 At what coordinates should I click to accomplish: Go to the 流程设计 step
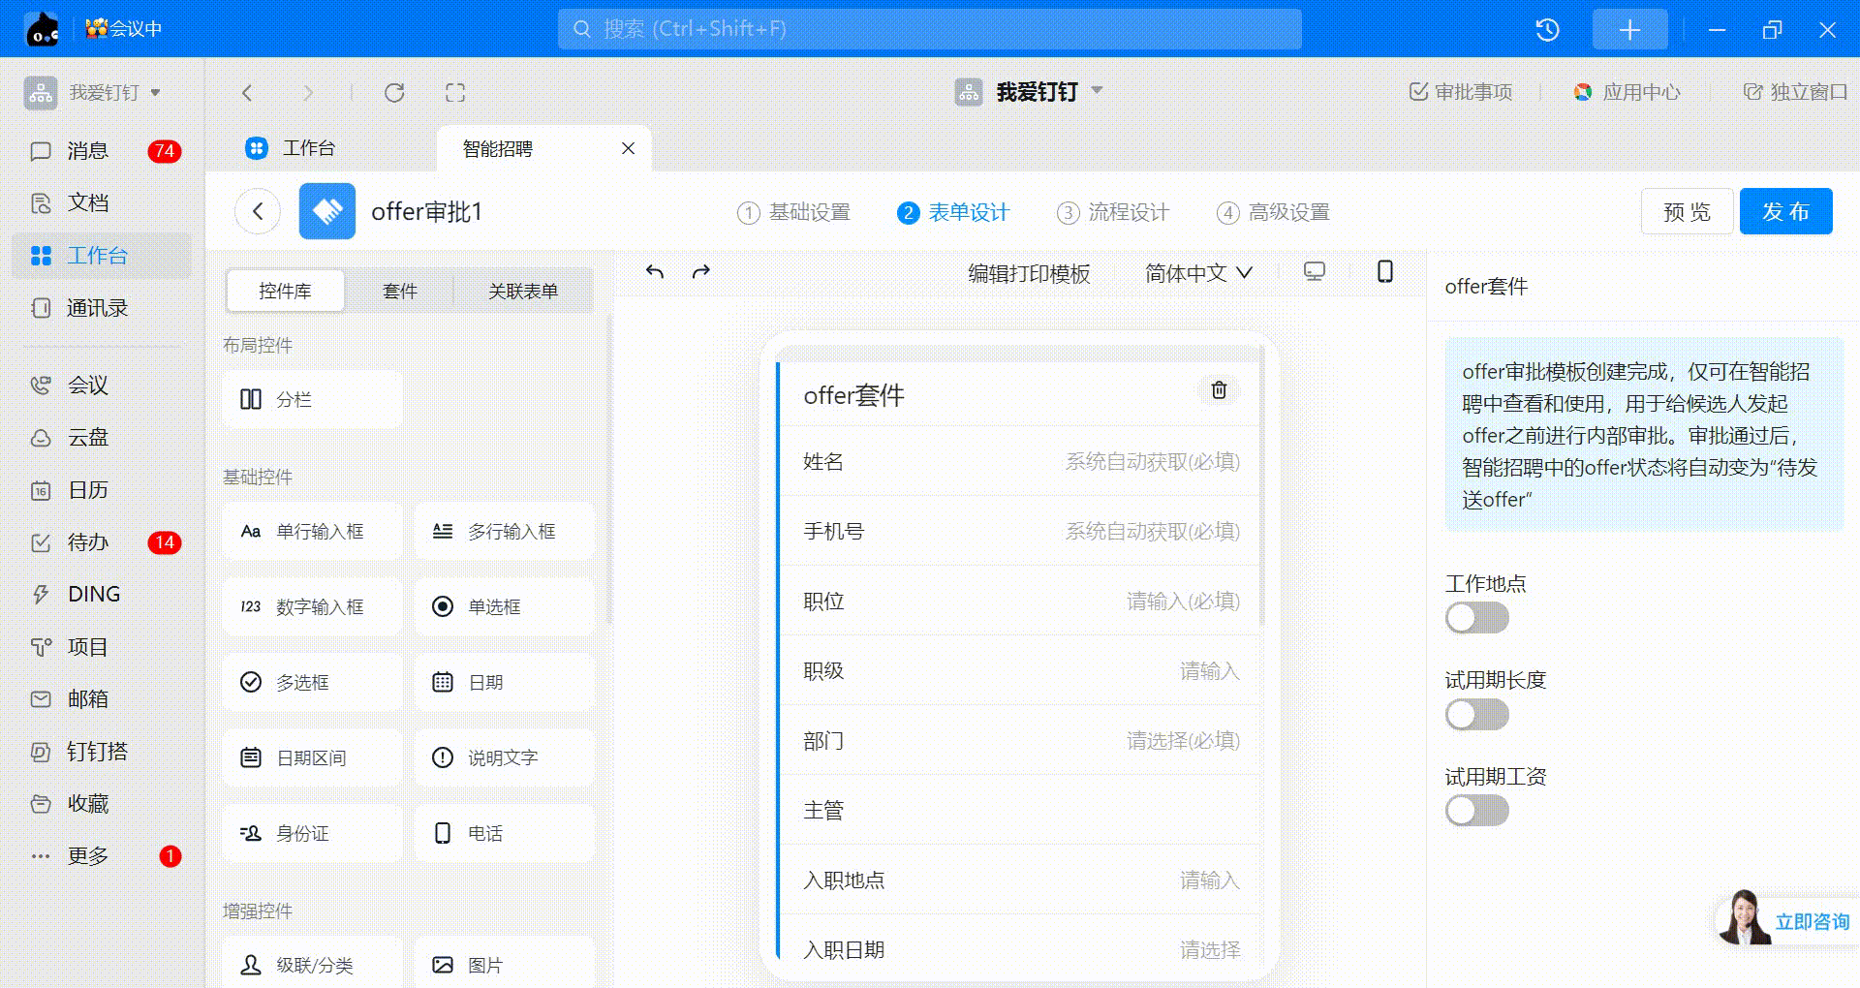[x=1113, y=212]
